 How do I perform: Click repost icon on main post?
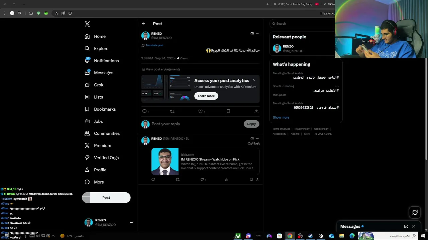(x=173, y=111)
